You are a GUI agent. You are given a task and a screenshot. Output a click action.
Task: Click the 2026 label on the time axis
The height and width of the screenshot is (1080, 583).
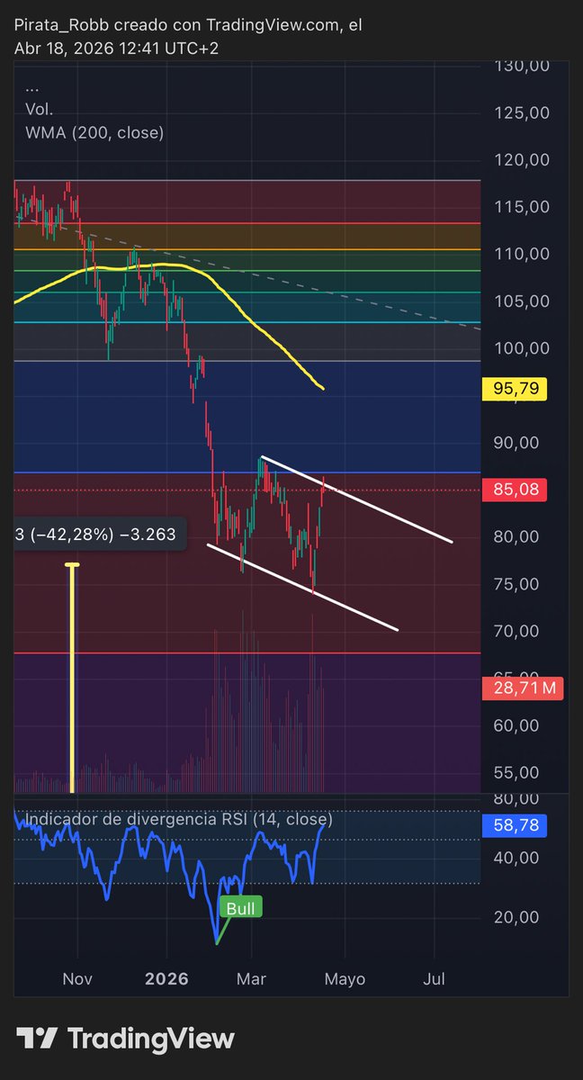(x=166, y=978)
